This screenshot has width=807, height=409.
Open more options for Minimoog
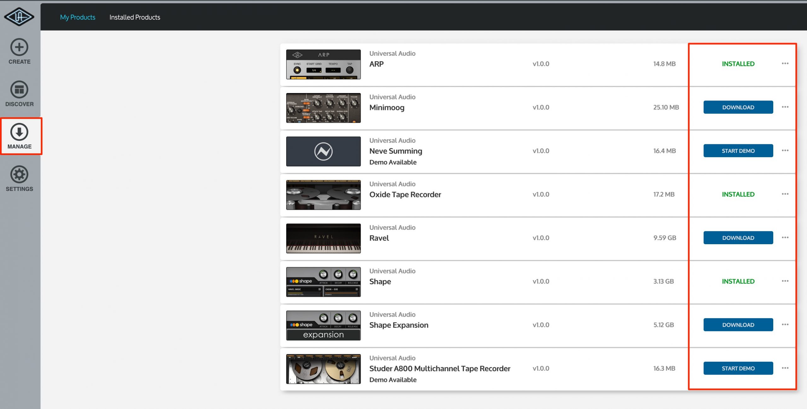click(x=785, y=107)
